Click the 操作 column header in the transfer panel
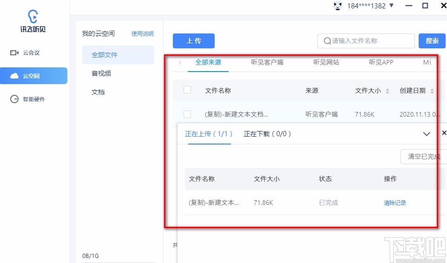Viewport: 447px width, 263px height. (390, 178)
